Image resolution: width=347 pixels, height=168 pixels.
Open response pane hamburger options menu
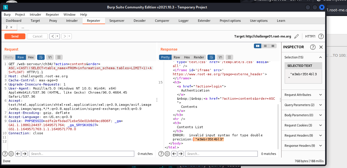click(x=229, y=57)
